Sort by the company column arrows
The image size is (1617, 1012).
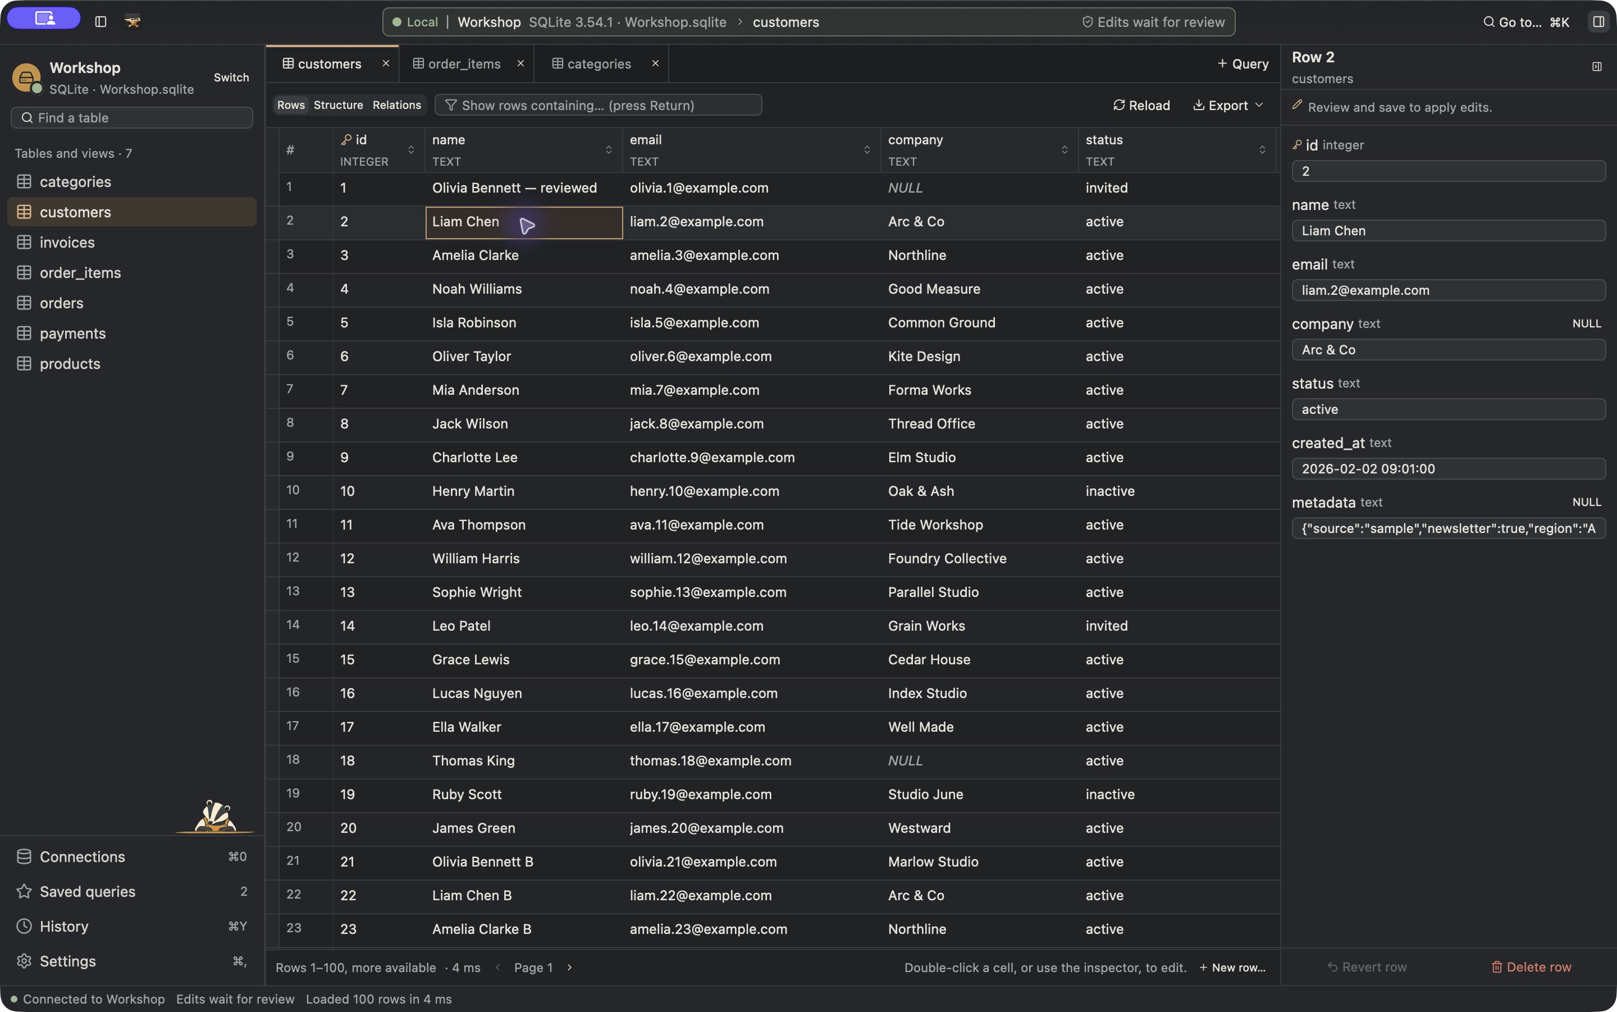coord(1065,150)
